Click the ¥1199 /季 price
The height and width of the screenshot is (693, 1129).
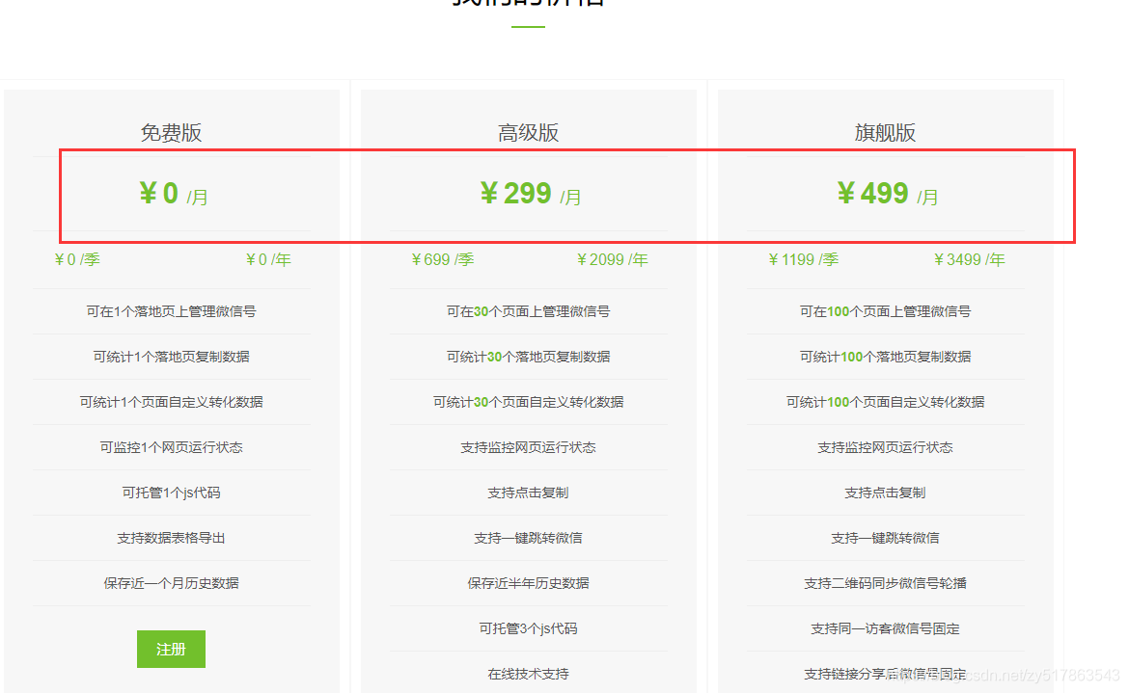803,259
